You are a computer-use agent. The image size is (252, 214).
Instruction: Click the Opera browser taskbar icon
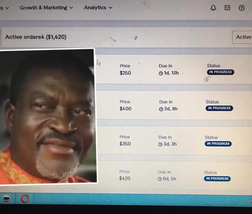pyautogui.click(x=25, y=199)
